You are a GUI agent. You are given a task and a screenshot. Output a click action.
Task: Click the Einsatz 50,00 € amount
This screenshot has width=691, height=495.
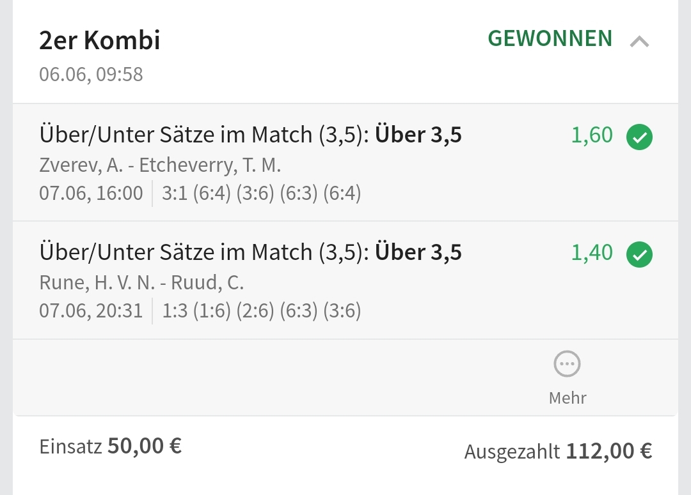tap(111, 446)
